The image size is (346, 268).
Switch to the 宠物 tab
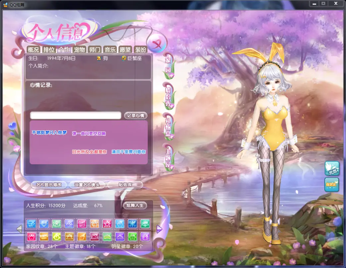click(x=80, y=50)
